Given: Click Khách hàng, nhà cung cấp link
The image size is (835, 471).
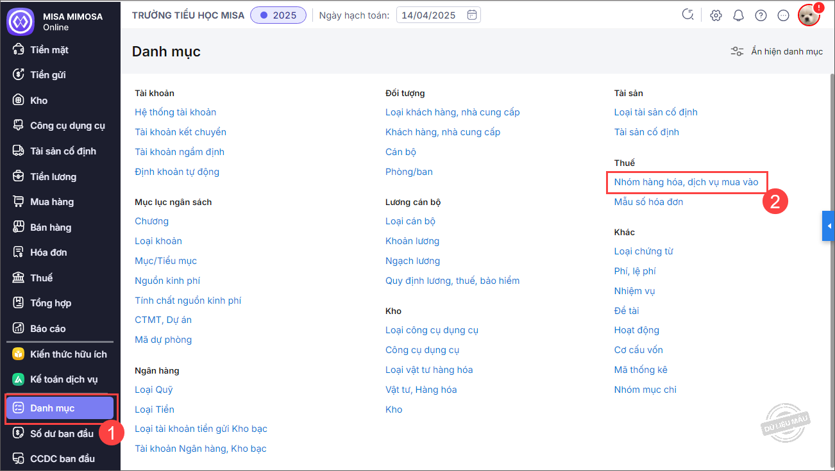Looking at the screenshot, I should (x=443, y=132).
